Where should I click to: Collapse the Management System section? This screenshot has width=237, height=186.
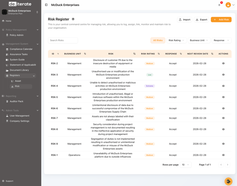pyautogui.click(x=37, y=44)
